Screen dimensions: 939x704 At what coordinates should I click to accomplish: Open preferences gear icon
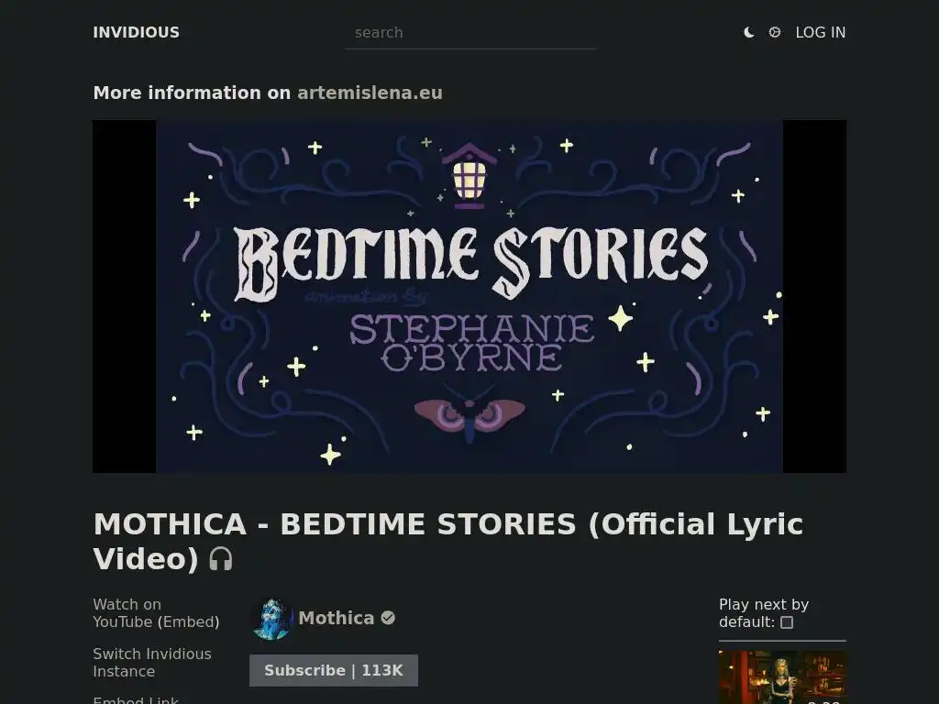click(x=774, y=32)
